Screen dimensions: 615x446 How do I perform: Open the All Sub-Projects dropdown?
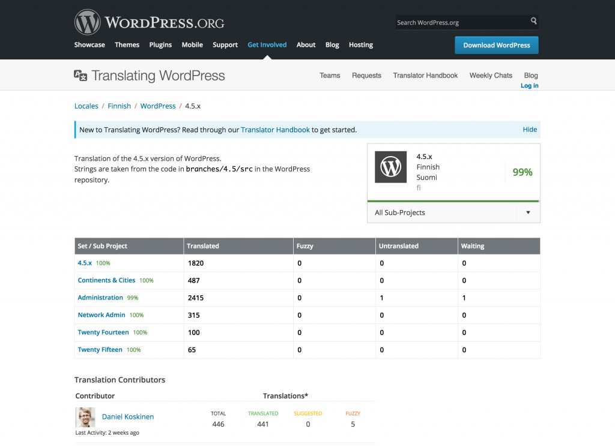[x=453, y=212]
